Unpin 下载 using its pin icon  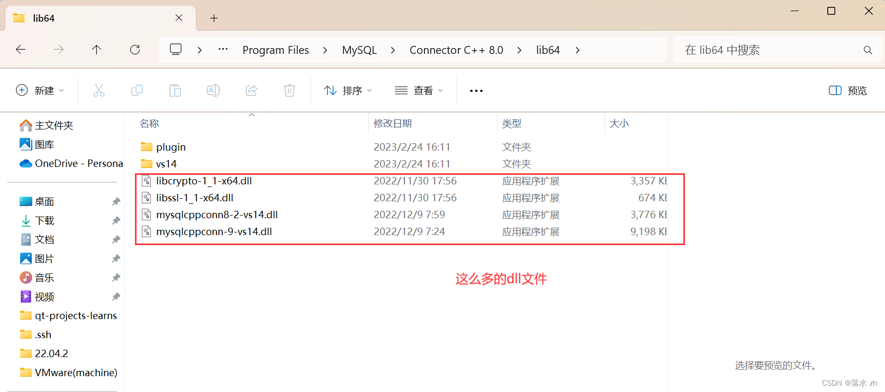coord(116,220)
